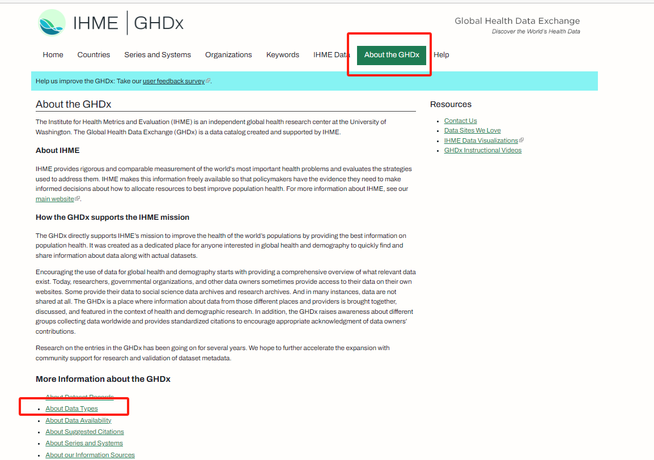This screenshot has height=460, width=654.
Task: Open Series and Systems menu
Action: pos(158,55)
